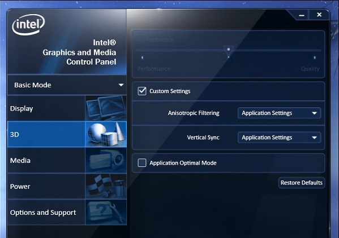Click the Custom Settings label text
The image size is (339, 238).
(170, 91)
